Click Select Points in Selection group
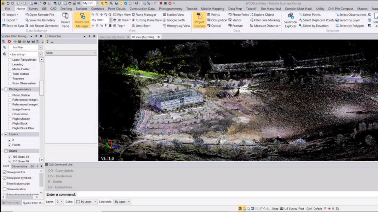378x212 pixels. pos(310,15)
